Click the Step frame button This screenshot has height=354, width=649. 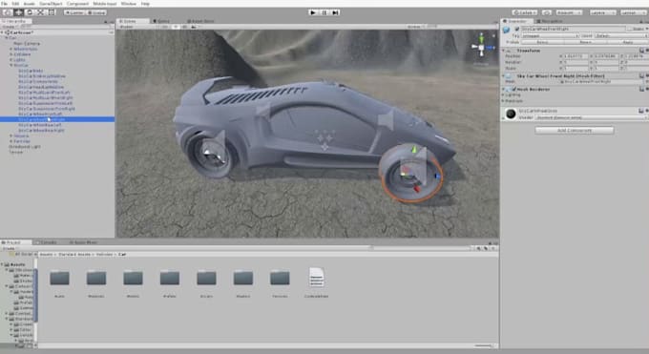click(x=336, y=12)
